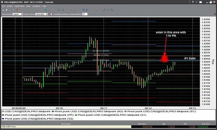Click the bars/candles number input field

85,14
